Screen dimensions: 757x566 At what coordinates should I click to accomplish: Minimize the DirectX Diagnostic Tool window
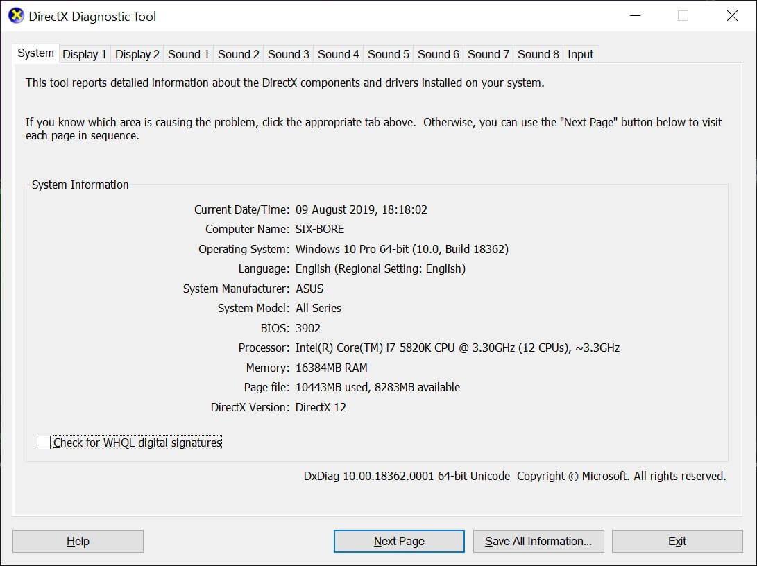coord(636,16)
